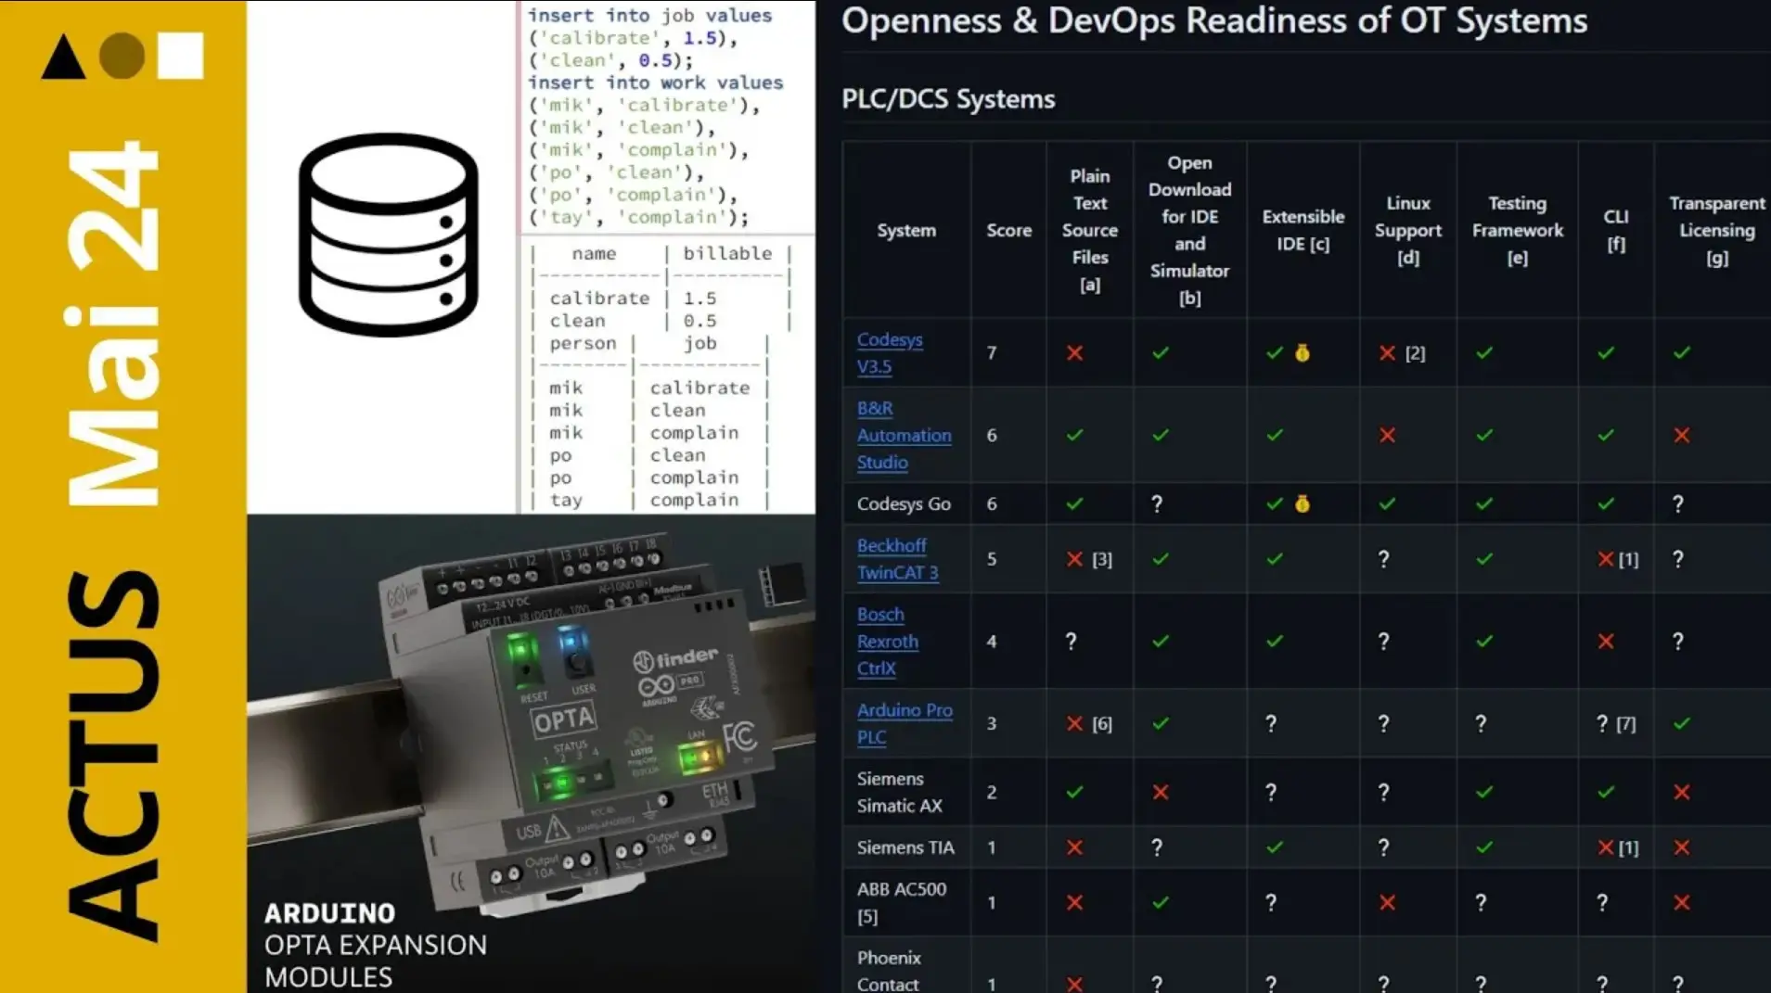Click the money bag icon in Codesys Go row
The width and height of the screenshot is (1771, 993).
(1303, 504)
